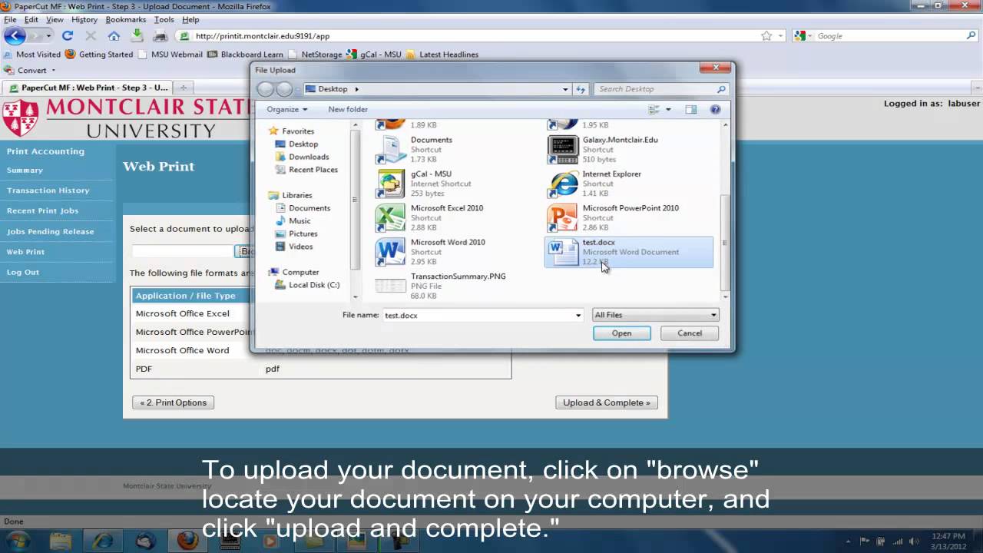The image size is (983, 553).
Task: Click the Cancel button
Action: (690, 333)
